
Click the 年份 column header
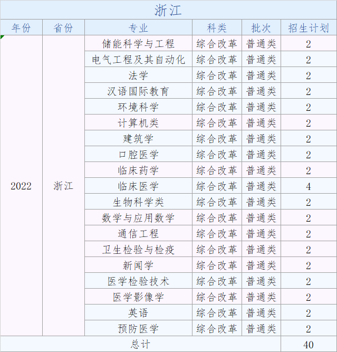point(21,28)
